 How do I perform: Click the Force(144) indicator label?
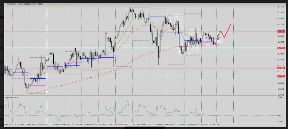point(11,98)
